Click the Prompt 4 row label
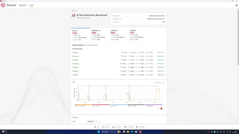239x134 pixels. coord(75,64)
